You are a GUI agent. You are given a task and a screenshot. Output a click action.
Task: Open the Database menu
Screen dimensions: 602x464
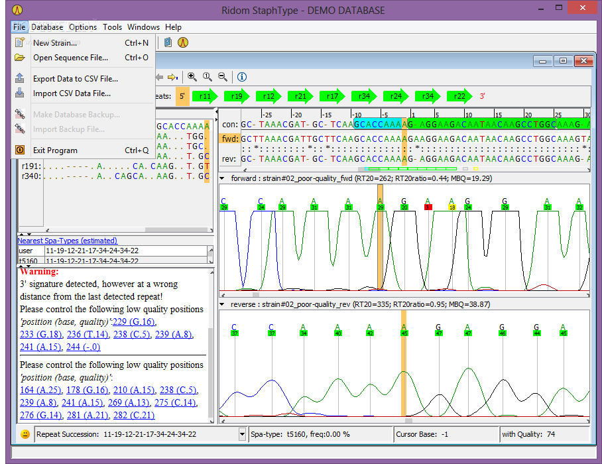pyautogui.click(x=47, y=27)
